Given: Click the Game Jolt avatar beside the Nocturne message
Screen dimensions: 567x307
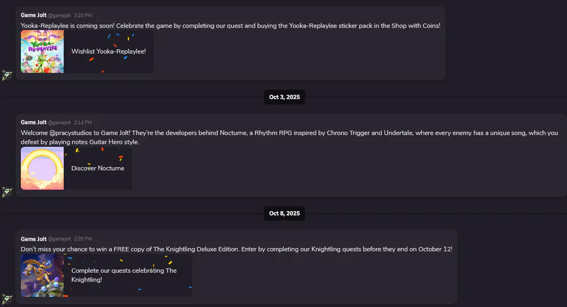Looking at the screenshot, I should click(x=8, y=192).
